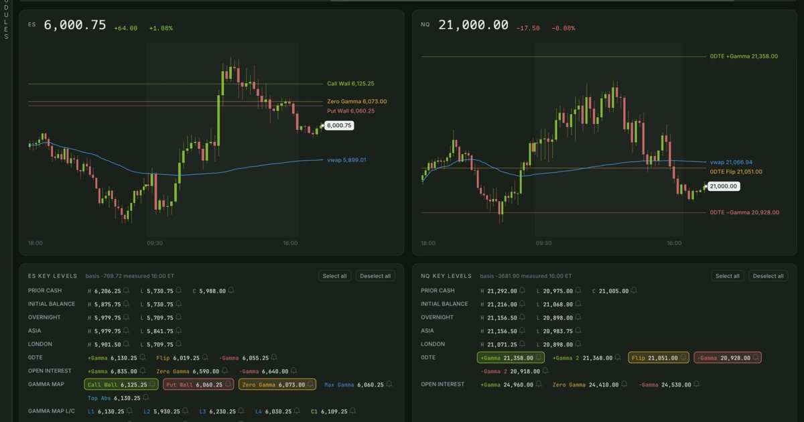Click bell beside NQ Initial Balance low 21,068.00

[x=578, y=304]
